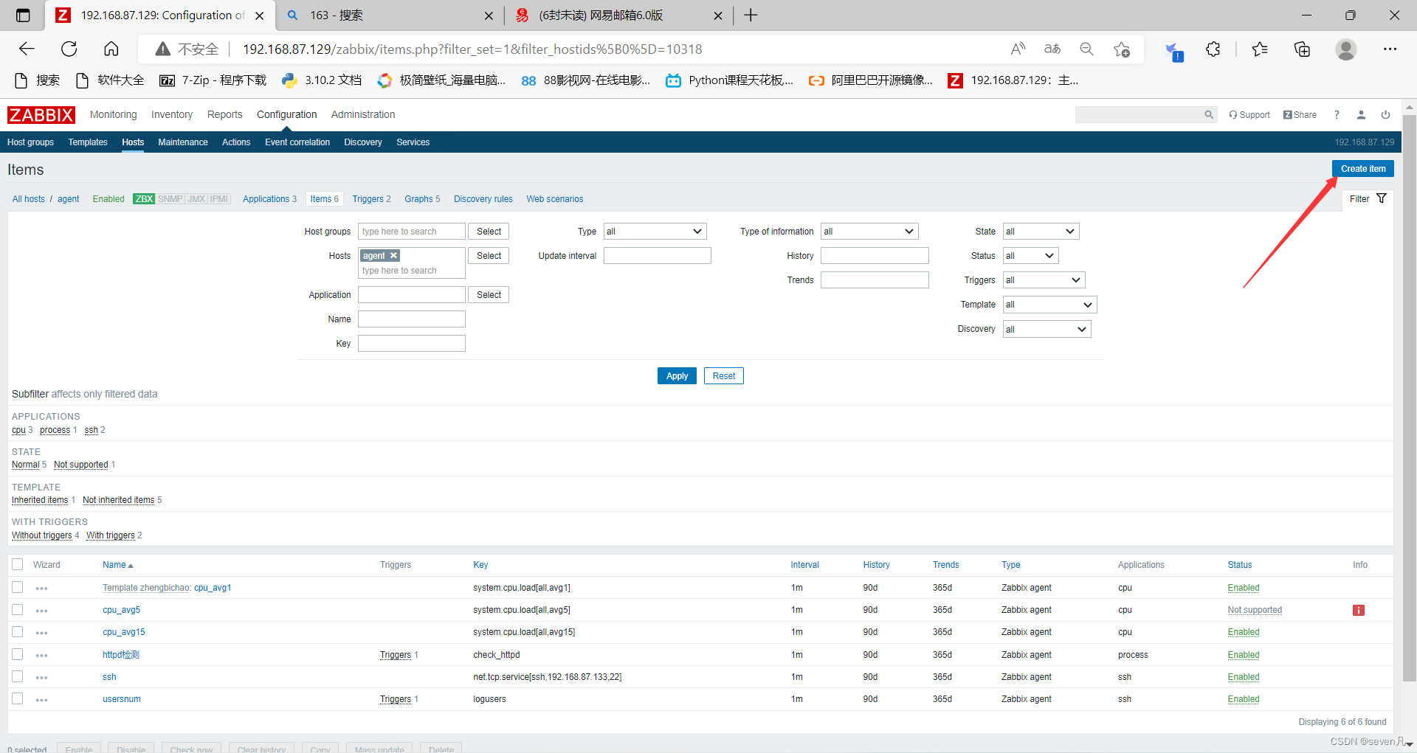The height and width of the screenshot is (753, 1417).
Task: Open the Administration menu
Action: tap(362, 114)
